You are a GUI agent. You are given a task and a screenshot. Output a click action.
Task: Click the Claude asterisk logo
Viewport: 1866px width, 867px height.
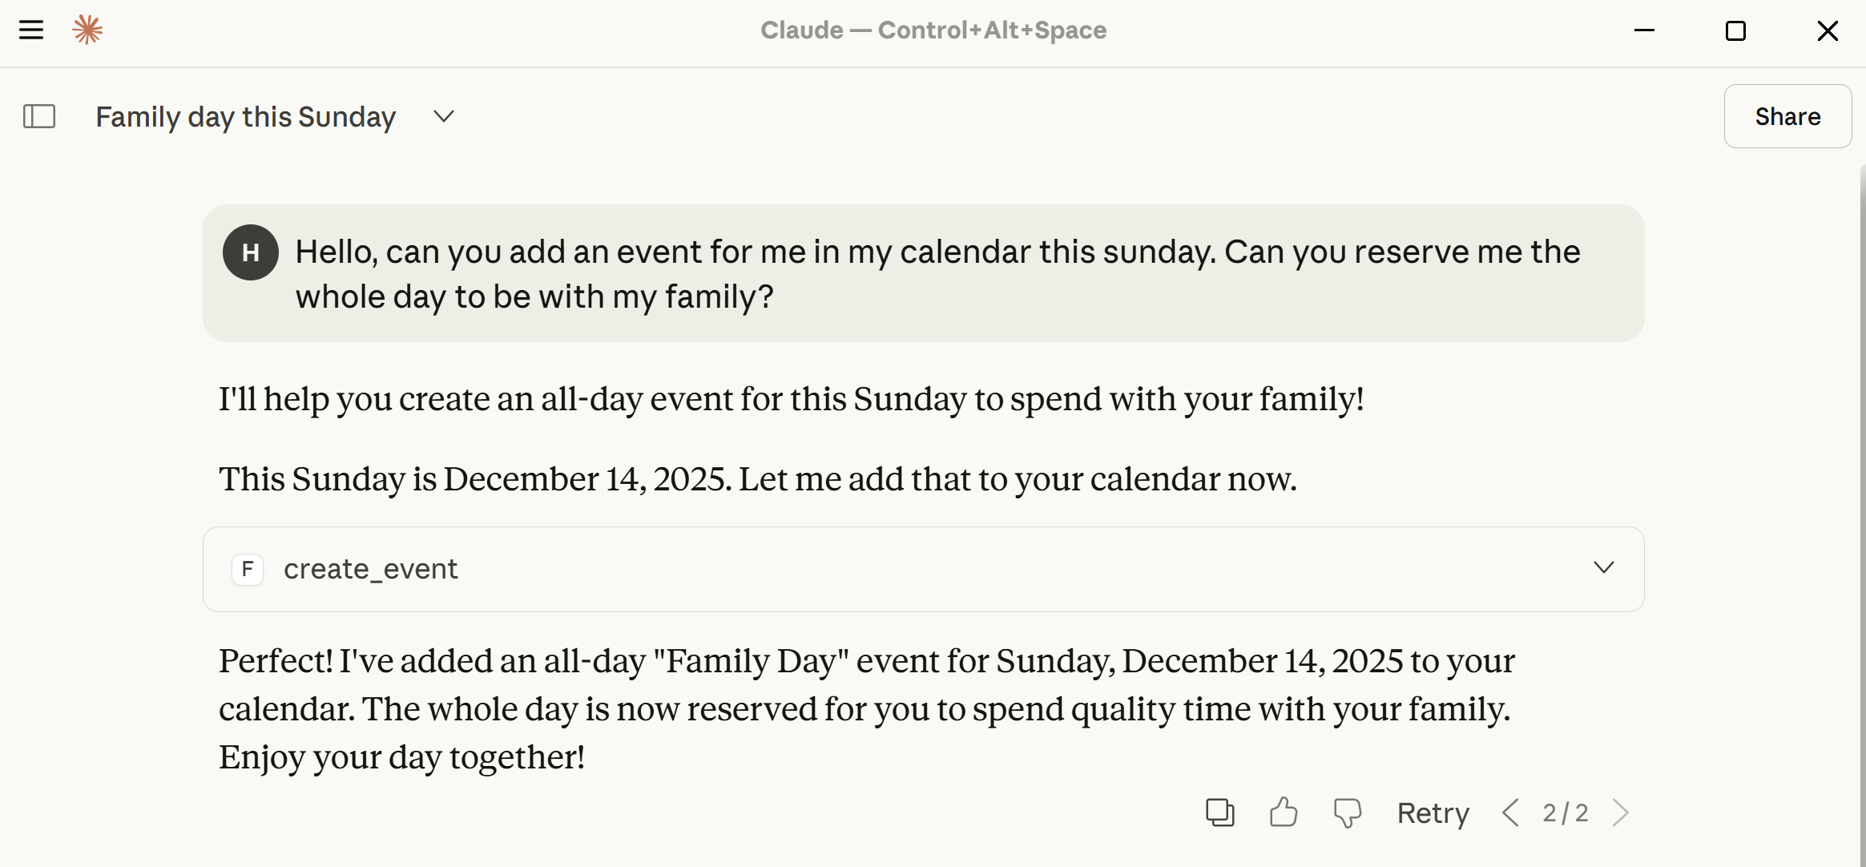(x=88, y=30)
